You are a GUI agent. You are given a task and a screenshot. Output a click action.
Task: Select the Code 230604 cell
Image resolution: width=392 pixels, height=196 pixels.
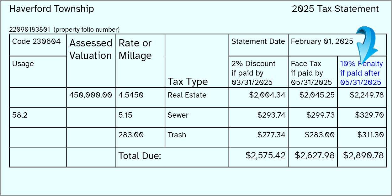36,41
